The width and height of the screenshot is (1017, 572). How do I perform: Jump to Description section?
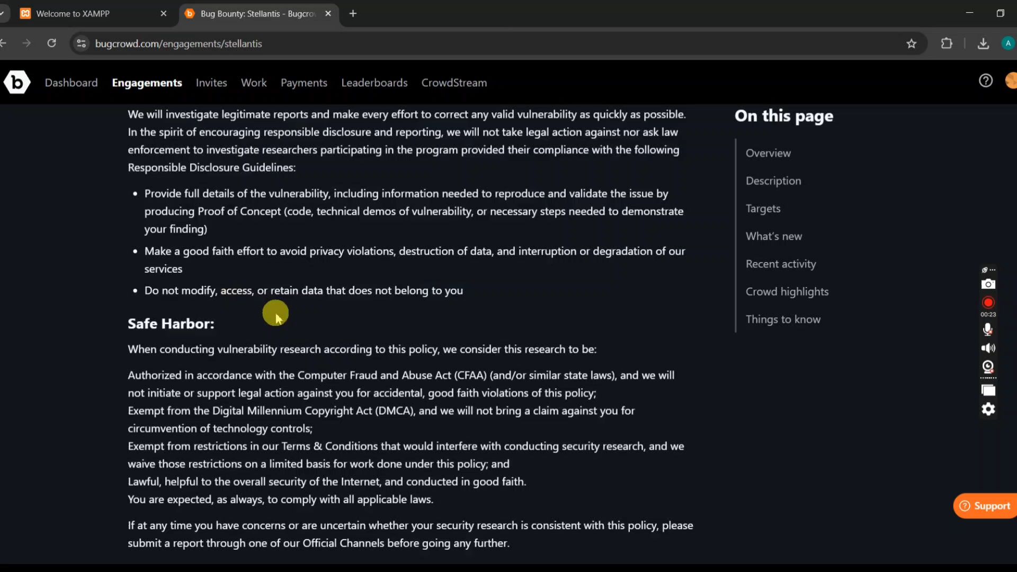[773, 181]
